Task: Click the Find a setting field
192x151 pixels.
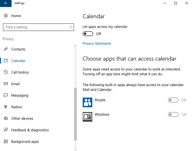Action: tap(38, 27)
